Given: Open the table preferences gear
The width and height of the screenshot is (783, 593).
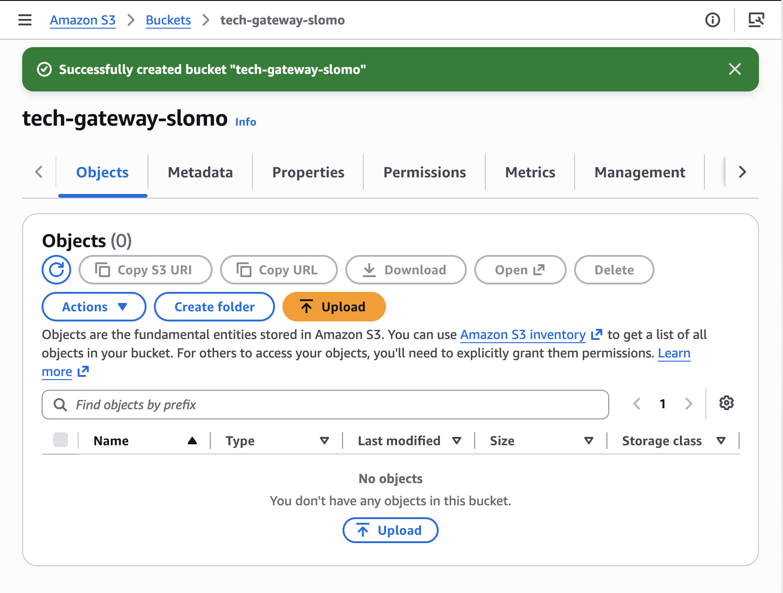Looking at the screenshot, I should [727, 403].
